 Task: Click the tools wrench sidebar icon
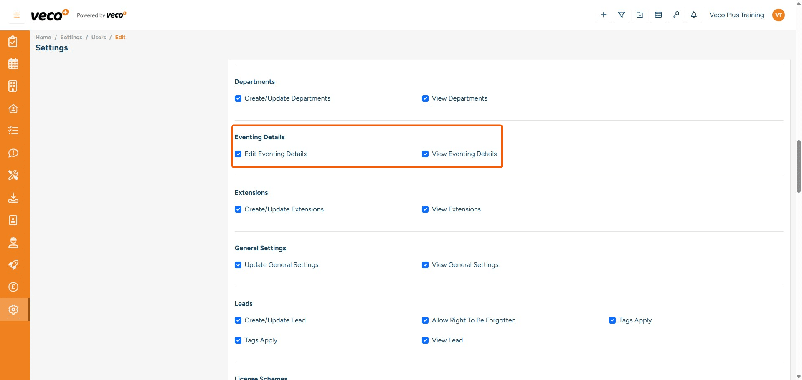click(x=13, y=175)
